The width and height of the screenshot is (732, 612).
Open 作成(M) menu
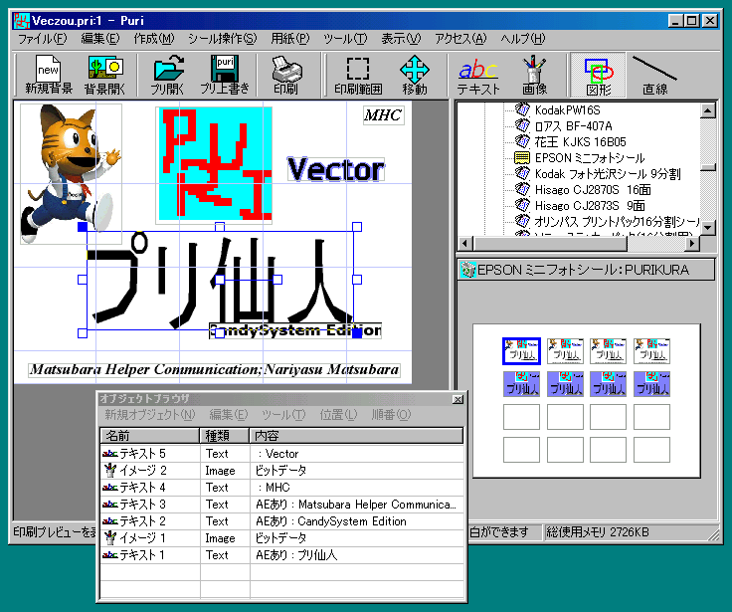pos(153,38)
